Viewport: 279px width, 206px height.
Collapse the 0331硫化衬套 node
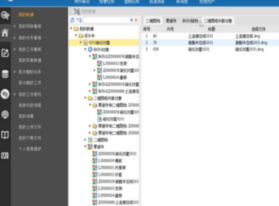[81, 42]
